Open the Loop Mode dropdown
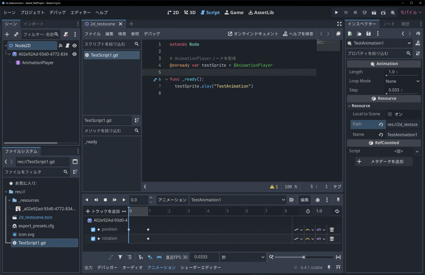The image size is (425, 275). 401,81
